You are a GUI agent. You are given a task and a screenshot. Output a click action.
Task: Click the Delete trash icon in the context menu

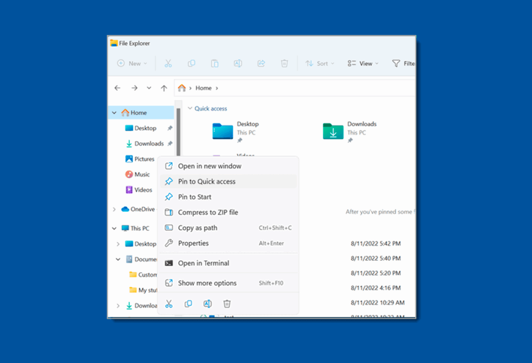(227, 303)
